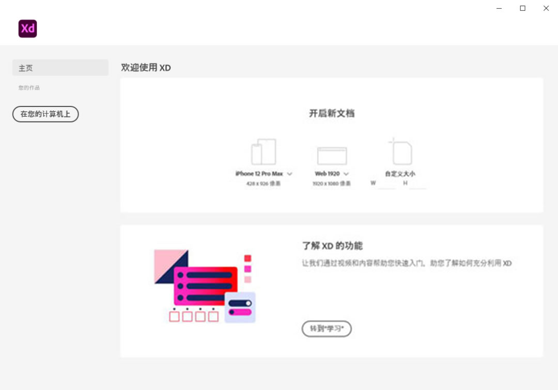Minimize the XD window
Screen dimensions: 558x390
point(499,8)
